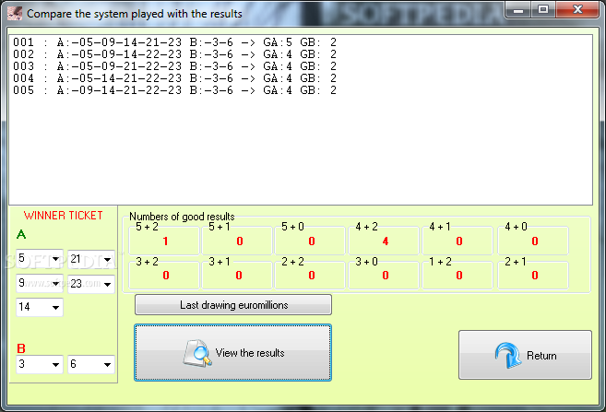Open the A number dropdown showing 21
The height and width of the screenshot is (412, 606).
point(91,259)
